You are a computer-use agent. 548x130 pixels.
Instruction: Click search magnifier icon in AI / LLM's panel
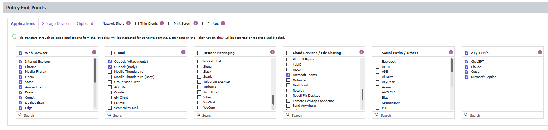tap(466, 115)
